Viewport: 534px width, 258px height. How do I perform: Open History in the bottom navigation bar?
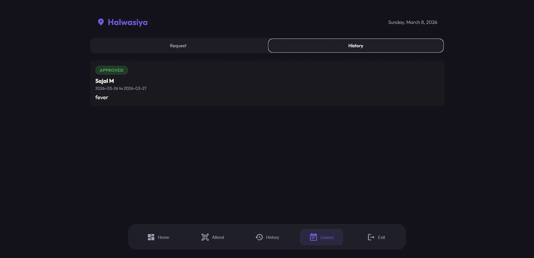267,237
